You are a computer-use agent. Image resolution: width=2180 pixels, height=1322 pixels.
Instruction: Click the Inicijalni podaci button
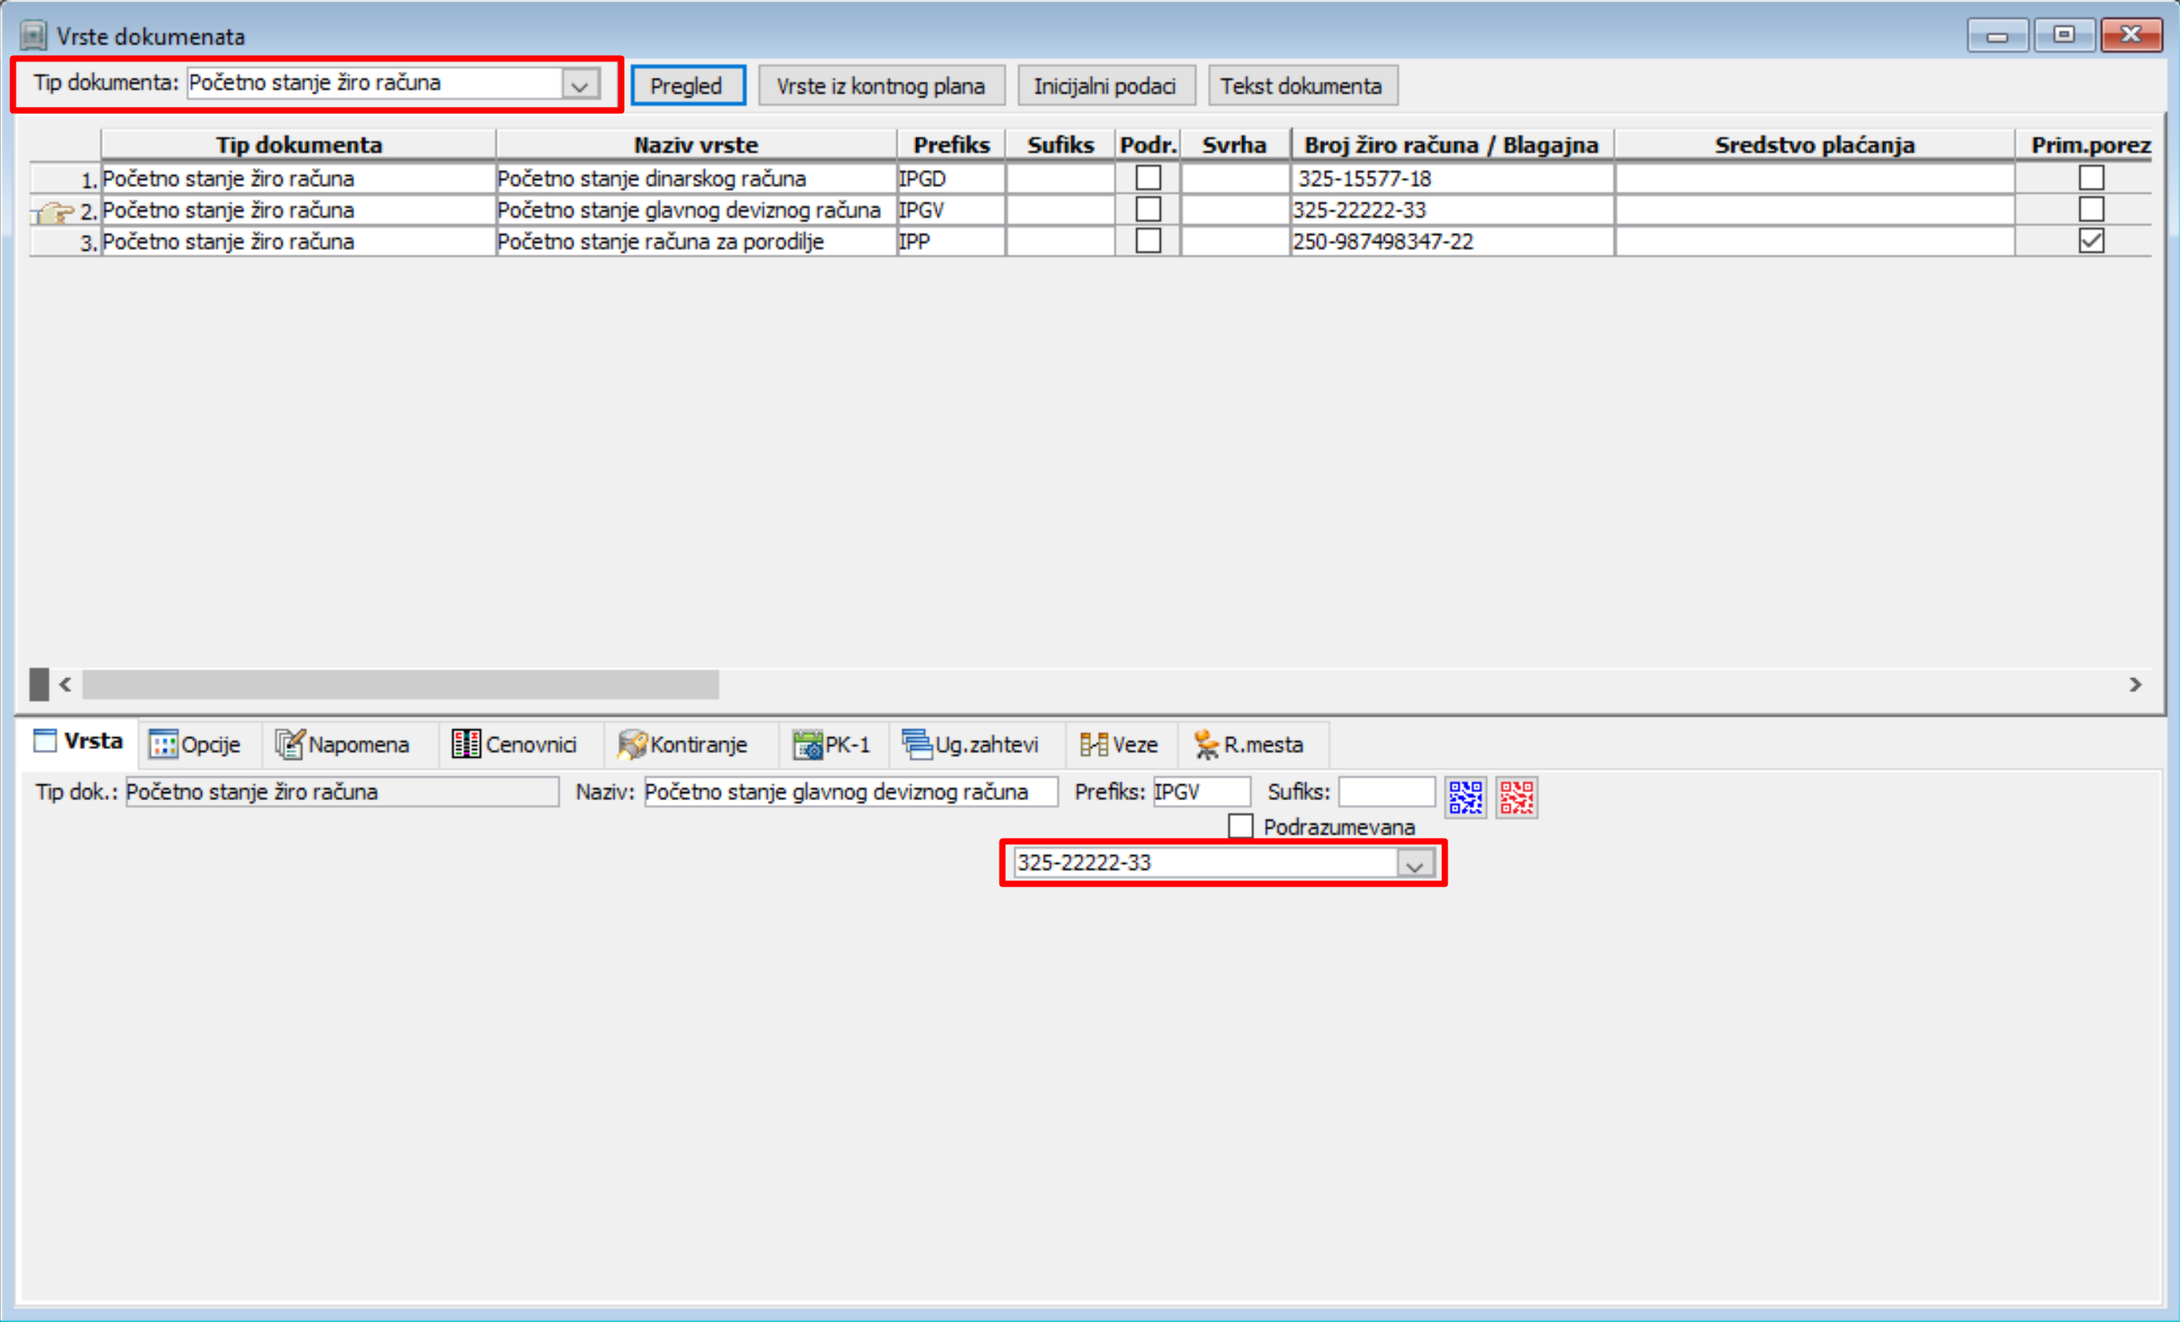tap(1105, 86)
